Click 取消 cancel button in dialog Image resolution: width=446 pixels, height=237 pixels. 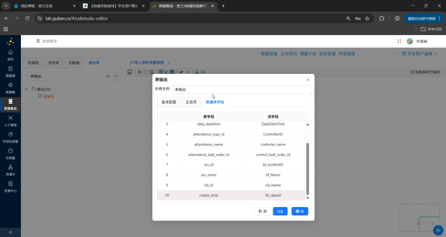[263, 211]
